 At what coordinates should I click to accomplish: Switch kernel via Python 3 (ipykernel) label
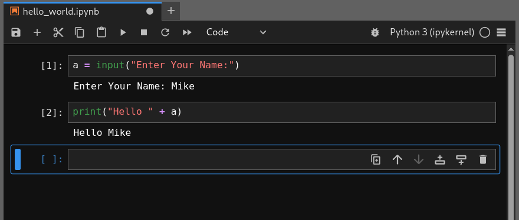tap(432, 32)
